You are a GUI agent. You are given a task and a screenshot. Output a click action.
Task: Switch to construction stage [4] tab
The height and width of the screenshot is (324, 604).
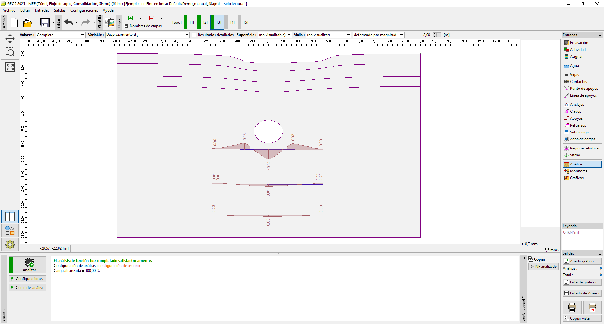point(232,22)
